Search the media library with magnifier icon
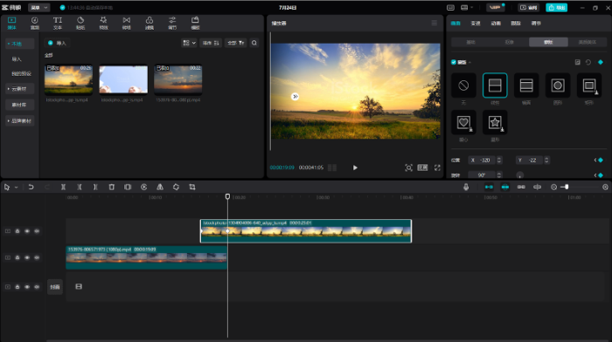612x342 pixels. coord(254,43)
